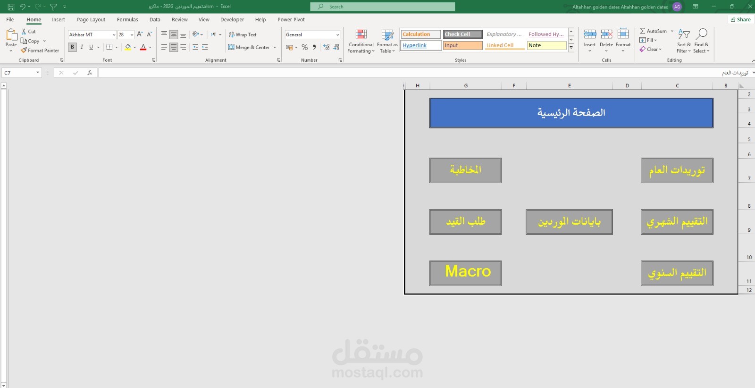Toggle align text right

point(183,47)
